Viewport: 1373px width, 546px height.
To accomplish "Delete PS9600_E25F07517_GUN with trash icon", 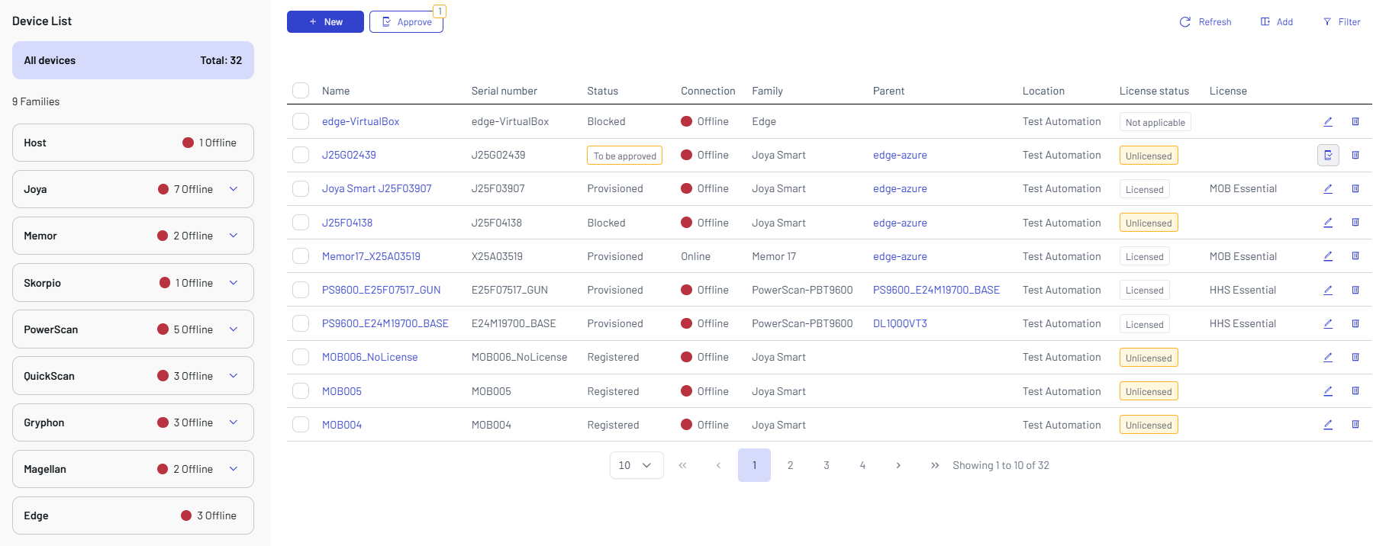I will tap(1355, 290).
